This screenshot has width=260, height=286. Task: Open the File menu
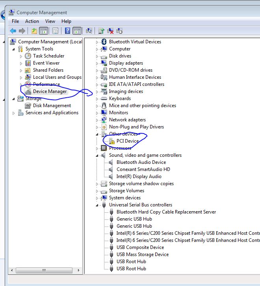pos(15,21)
